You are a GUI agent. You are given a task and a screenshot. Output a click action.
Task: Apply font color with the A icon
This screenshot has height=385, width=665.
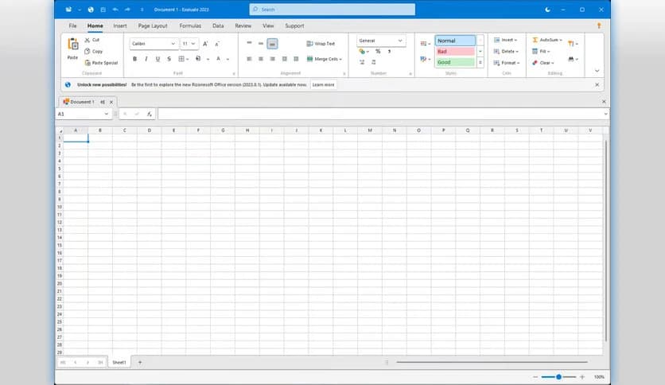click(219, 59)
